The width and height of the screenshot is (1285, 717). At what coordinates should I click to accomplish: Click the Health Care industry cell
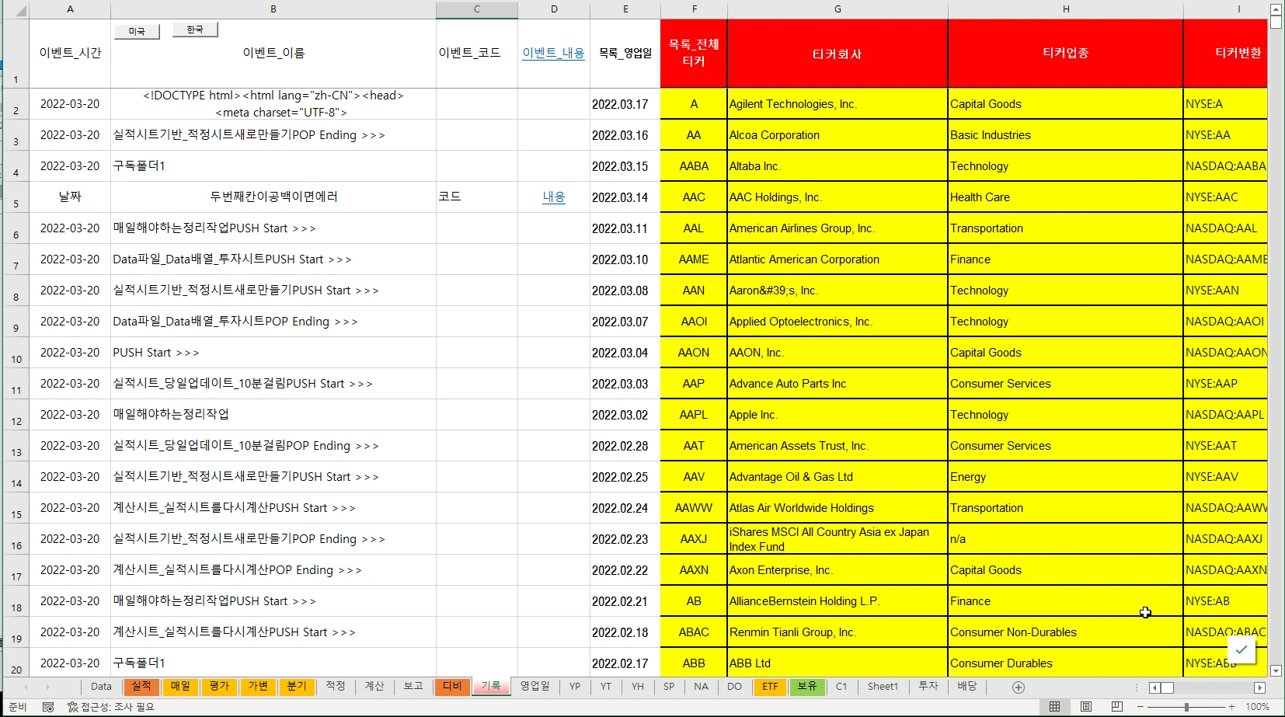1066,197
